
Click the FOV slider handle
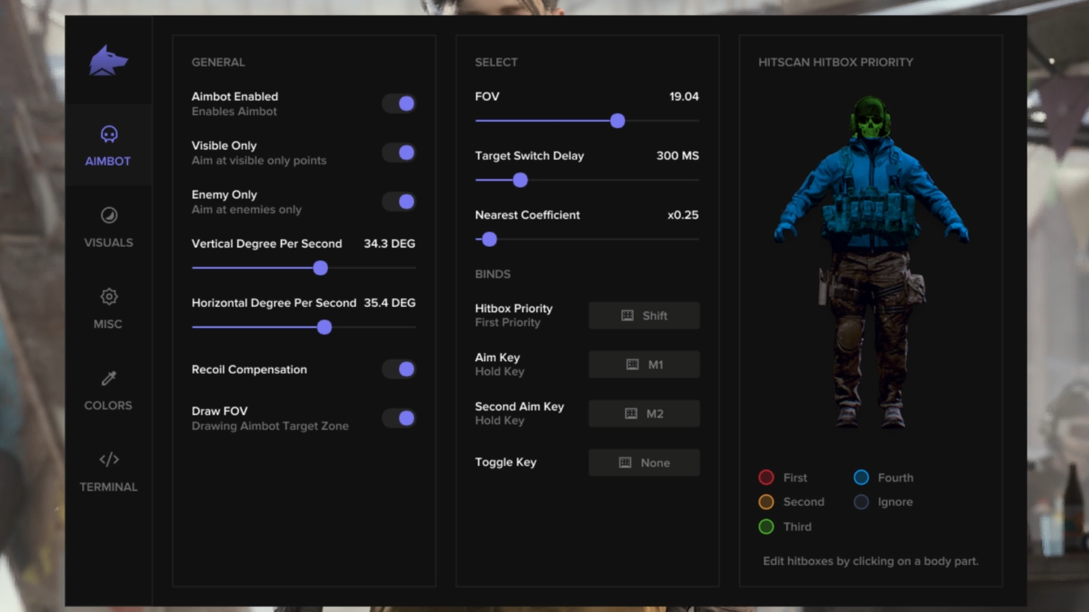tap(617, 121)
